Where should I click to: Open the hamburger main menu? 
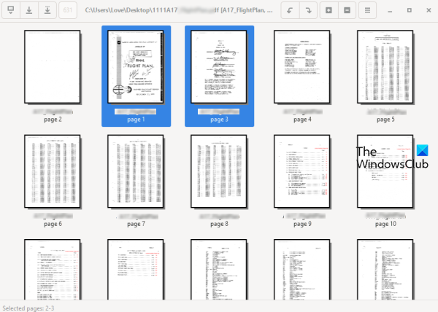[x=367, y=10]
